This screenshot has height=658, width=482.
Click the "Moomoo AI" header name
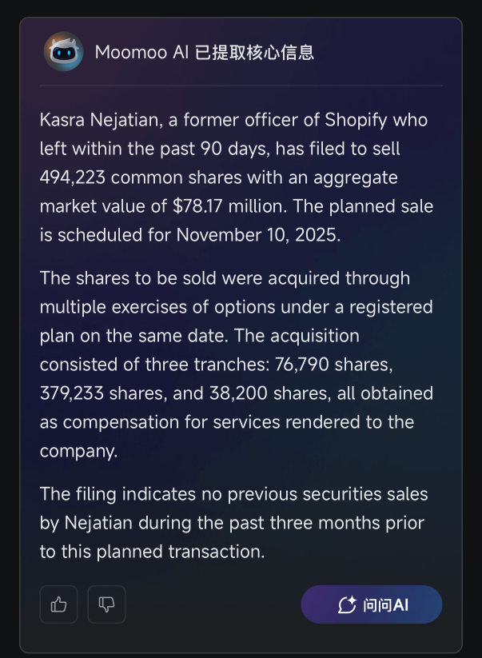141,53
